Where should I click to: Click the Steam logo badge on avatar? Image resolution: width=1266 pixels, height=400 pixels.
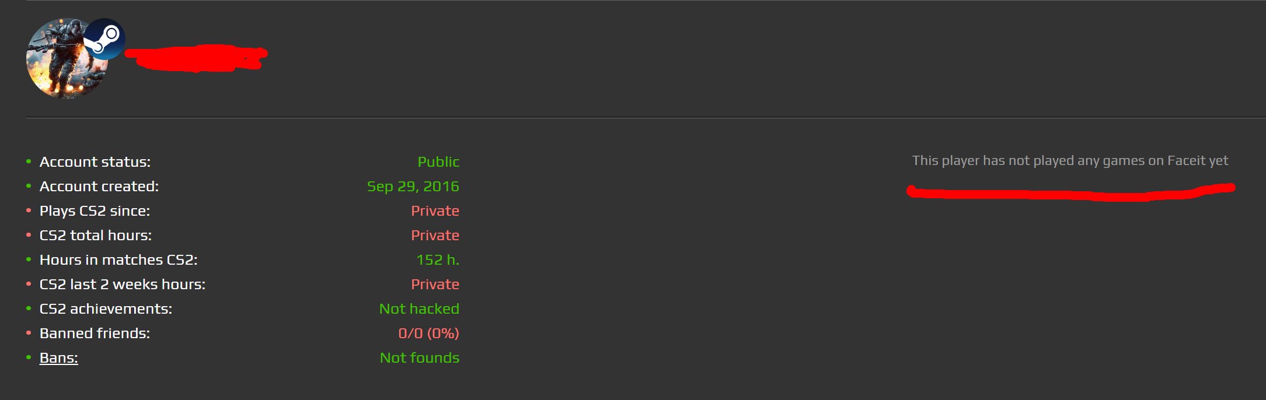104,38
